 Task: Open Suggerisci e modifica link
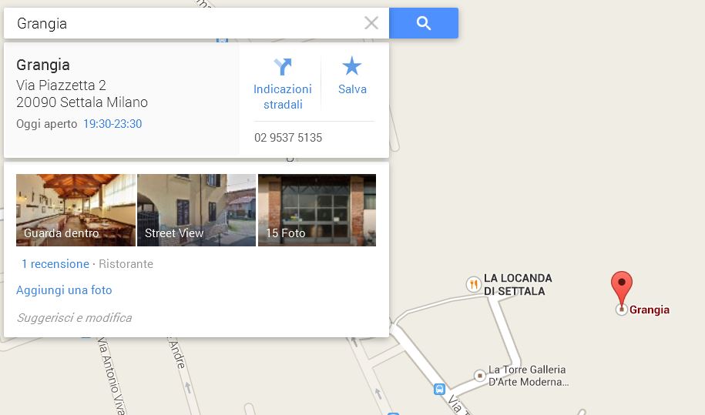tap(74, 318)
